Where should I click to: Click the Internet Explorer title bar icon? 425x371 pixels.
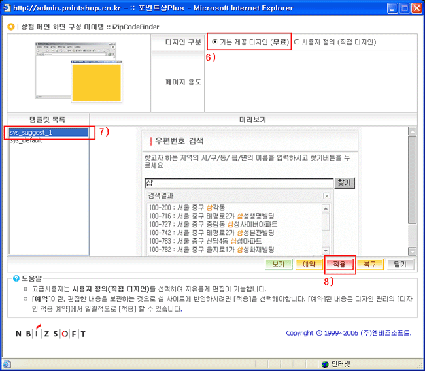tap(9, 8)
